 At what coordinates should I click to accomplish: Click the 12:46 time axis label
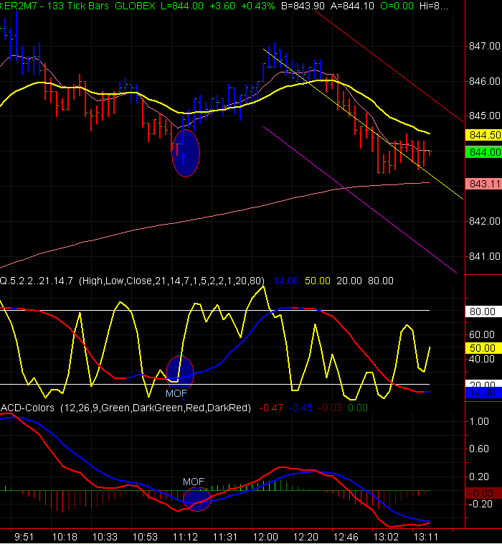346,538
